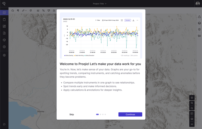202x129 pixels.
Task: Open the Map view in sidebar
Action: click(4, 13)
